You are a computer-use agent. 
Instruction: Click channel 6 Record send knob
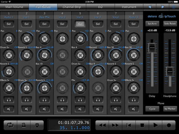pyautogui.click(x=98, y=55)
